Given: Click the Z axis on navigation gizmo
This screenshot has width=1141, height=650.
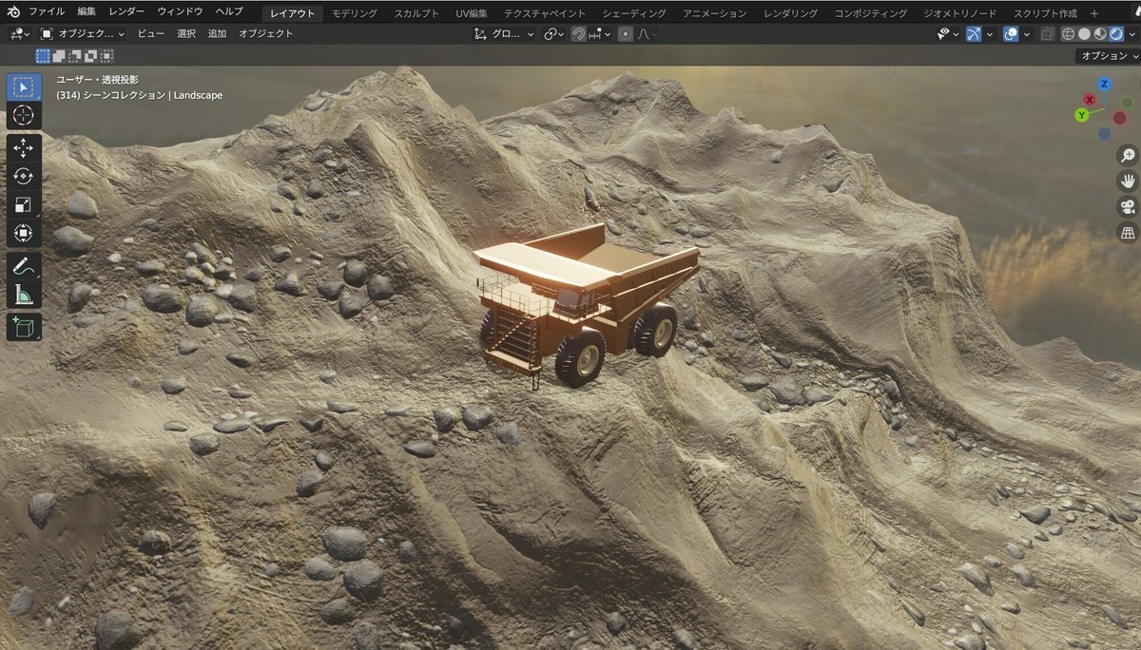Looking at the screenshot, I should point(1105,83).
